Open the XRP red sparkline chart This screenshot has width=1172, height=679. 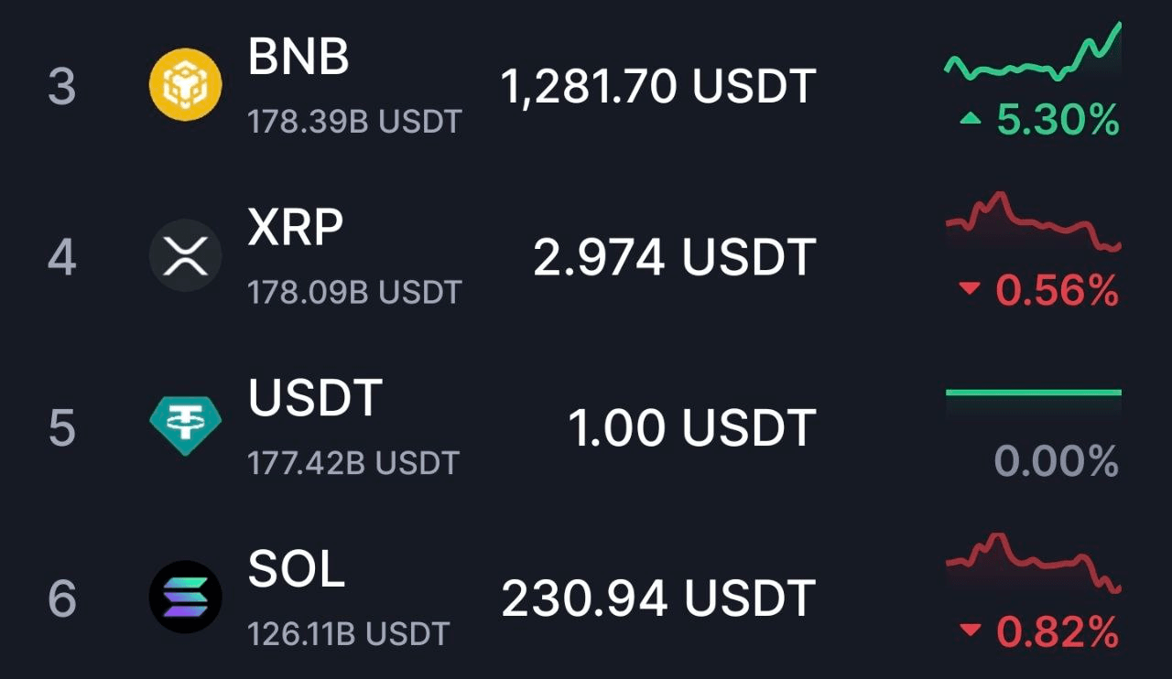1032,221
